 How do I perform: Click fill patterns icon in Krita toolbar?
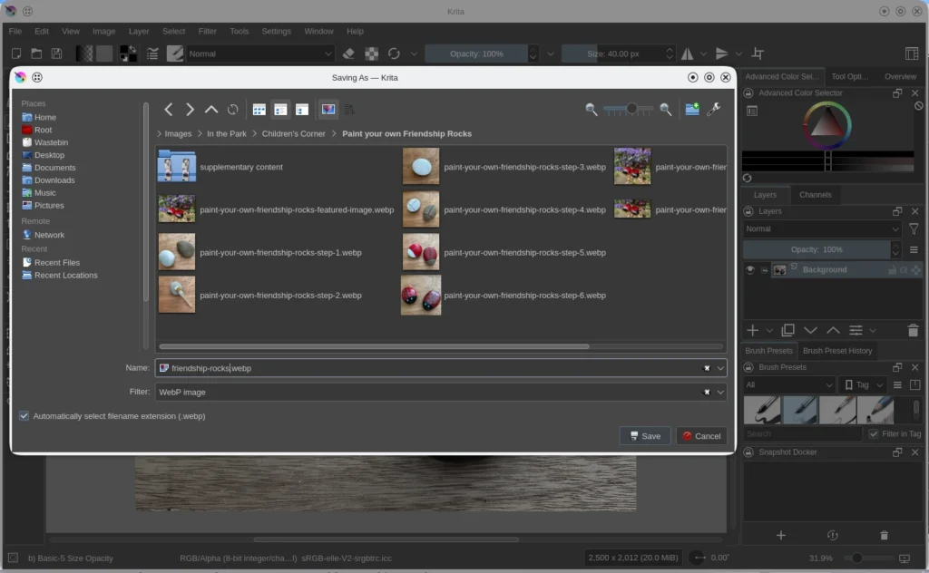tap(105, 53)
